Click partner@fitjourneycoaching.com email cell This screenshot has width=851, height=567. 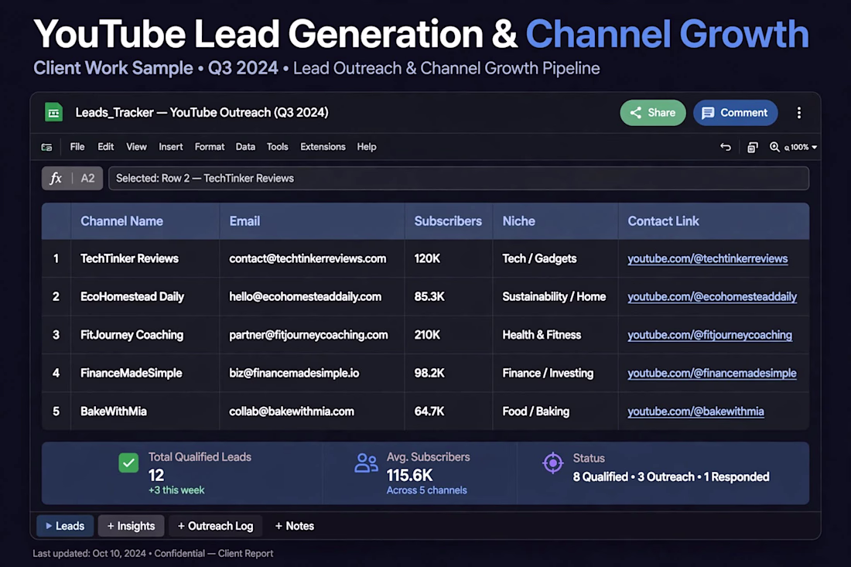pyautogui.click(x=312, y=335)
